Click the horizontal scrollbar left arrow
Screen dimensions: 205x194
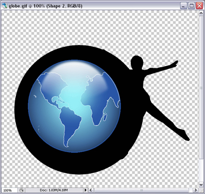[x=91, y=190]
